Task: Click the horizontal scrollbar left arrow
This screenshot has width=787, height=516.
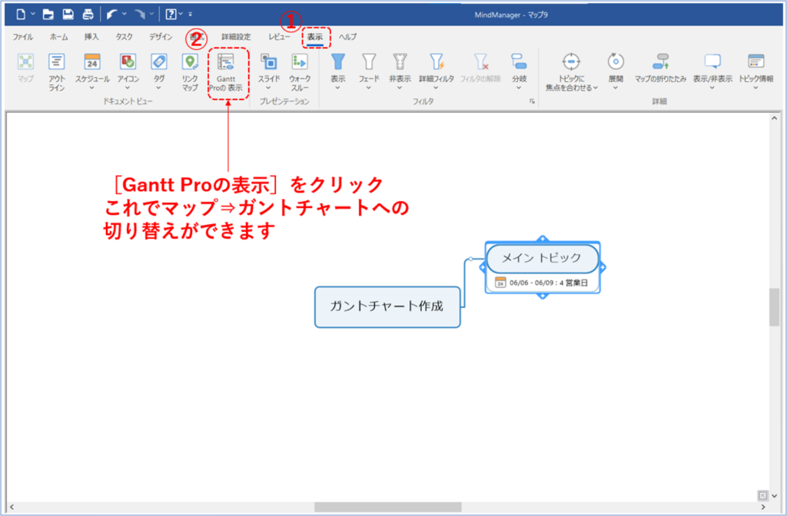Action: [12, 507]
